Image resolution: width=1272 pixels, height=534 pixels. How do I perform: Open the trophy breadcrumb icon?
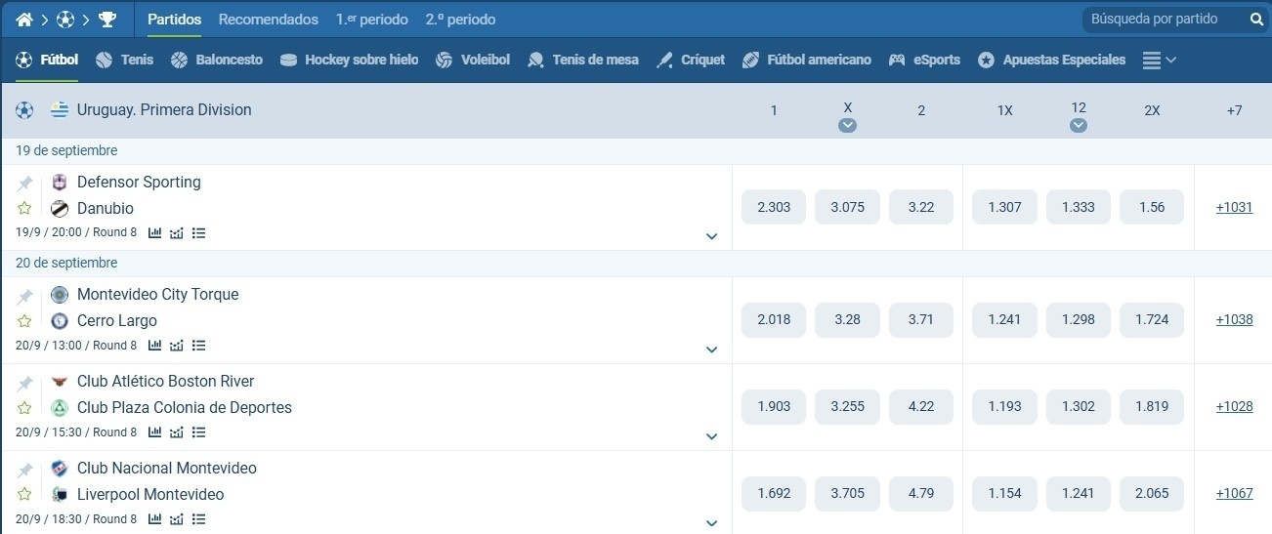[107, 20]
